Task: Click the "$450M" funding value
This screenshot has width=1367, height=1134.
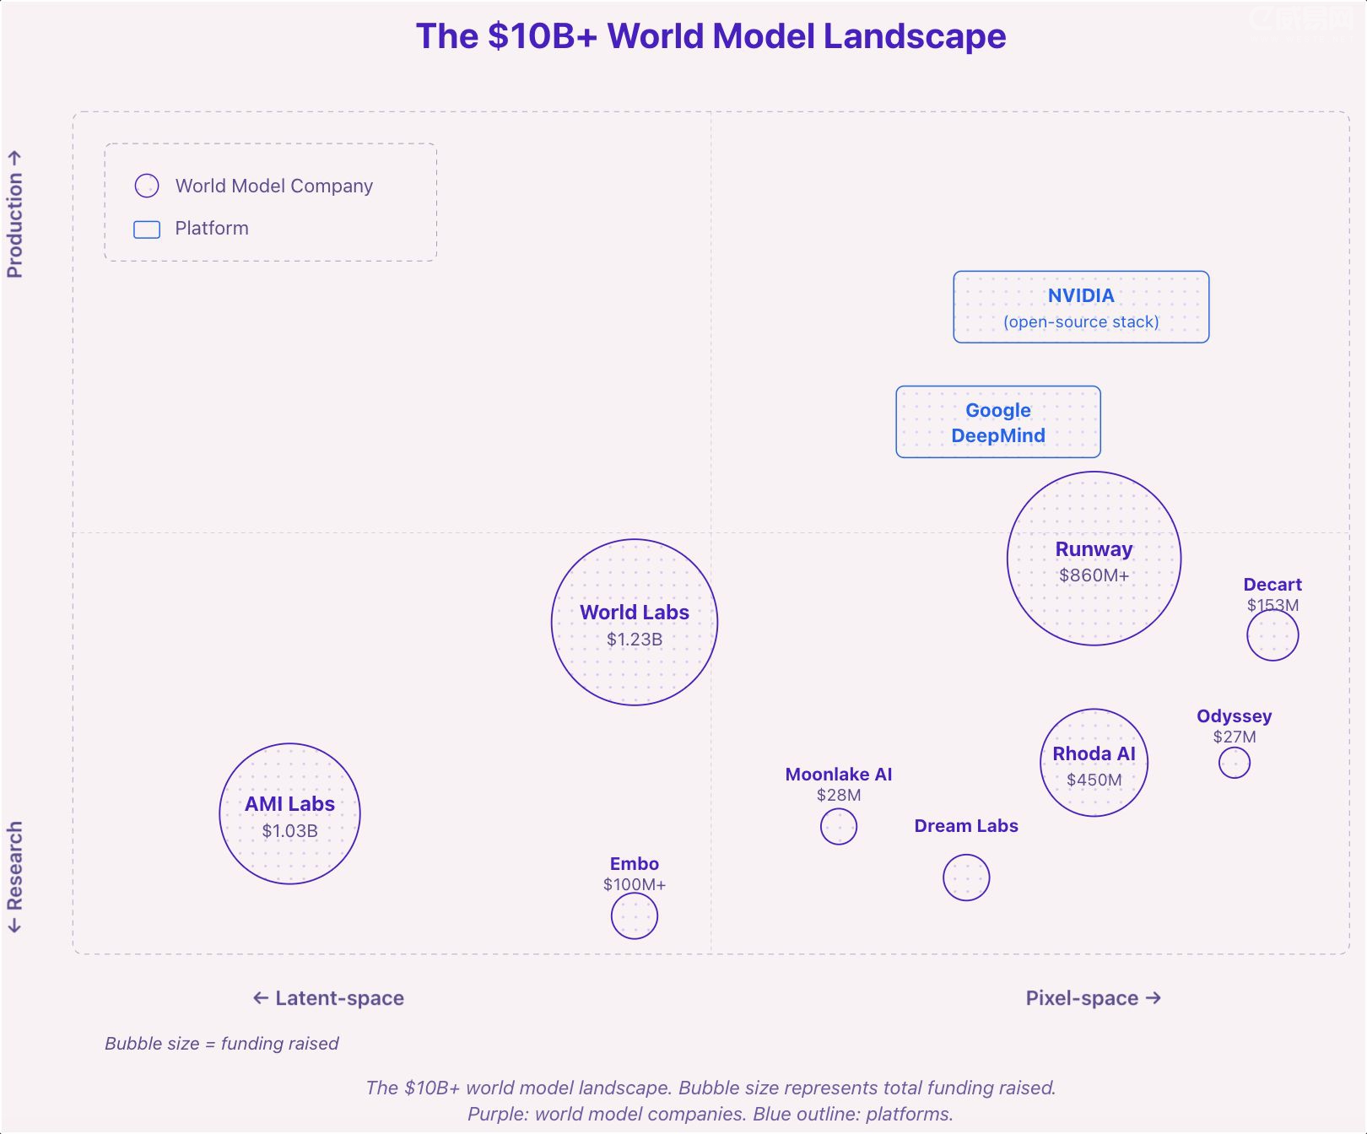Action: tap(1094, 780)
